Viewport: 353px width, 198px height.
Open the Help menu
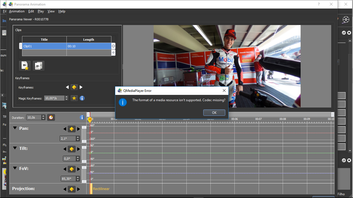62,11
